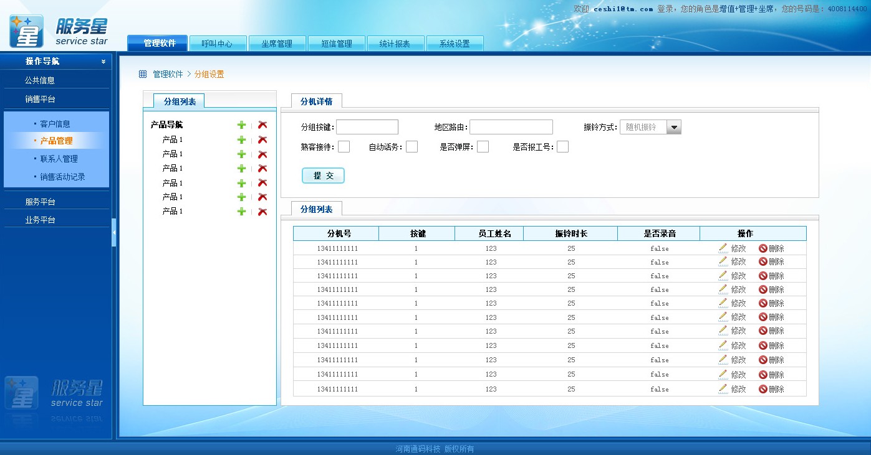871x455 pixels.
Task: Expand the 公共信息 sidebar section
Action: pos(40,80)
